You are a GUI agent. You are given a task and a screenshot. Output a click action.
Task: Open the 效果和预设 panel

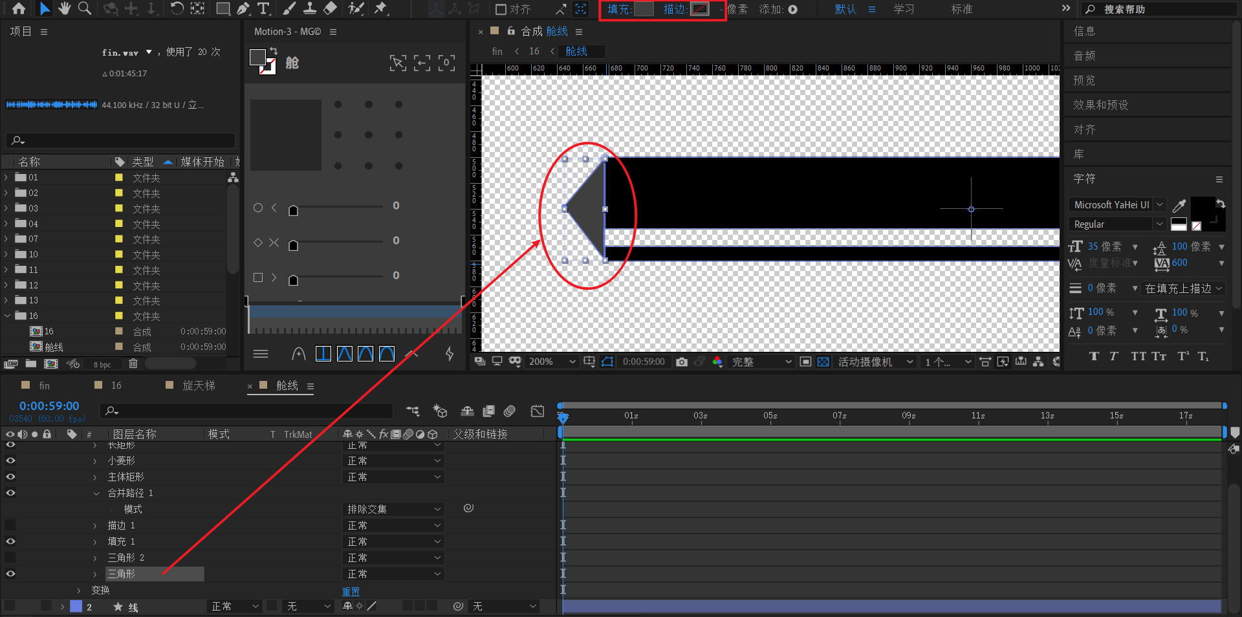tap(1101, 105)
